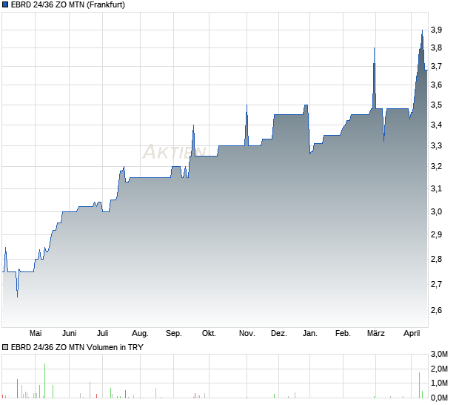Click the 'Mai' month label
The height and width of the screenshot is (405, 459).
[36, 333]
